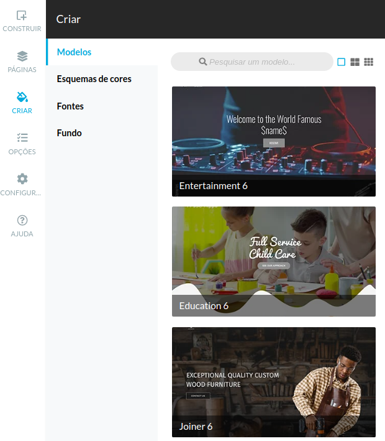
Task: Open the Fontes section
Action: (70, 106)
